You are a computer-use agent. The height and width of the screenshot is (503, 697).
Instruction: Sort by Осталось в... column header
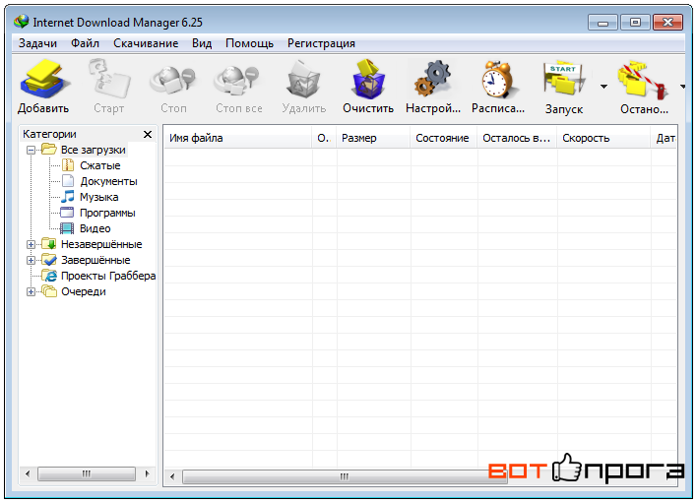[518, 138]
